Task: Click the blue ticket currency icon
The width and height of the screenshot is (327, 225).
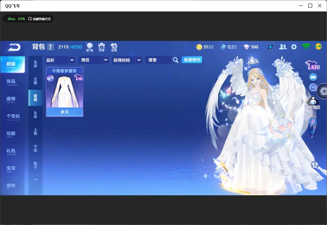Action: click(223, 47)
